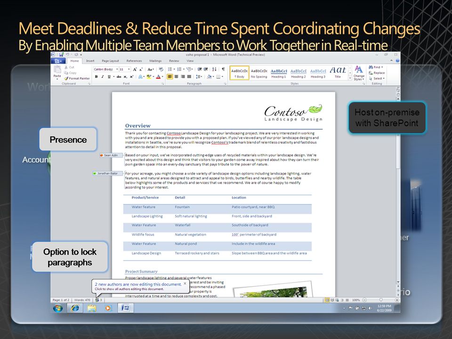
Task: Click the Clear Formatting icon
Action: point(161,69)
